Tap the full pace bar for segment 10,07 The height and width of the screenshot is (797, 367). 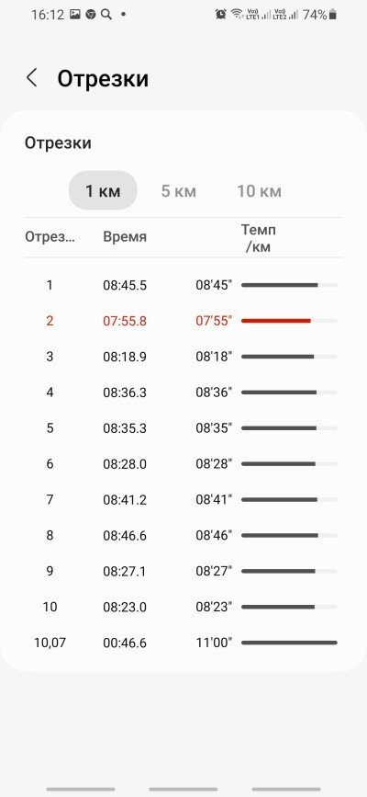point(289,643)
